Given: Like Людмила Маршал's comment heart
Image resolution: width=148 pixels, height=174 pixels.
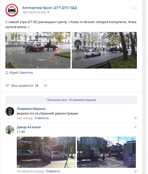Looking at the screenshot, I should [x=135, y=118].
